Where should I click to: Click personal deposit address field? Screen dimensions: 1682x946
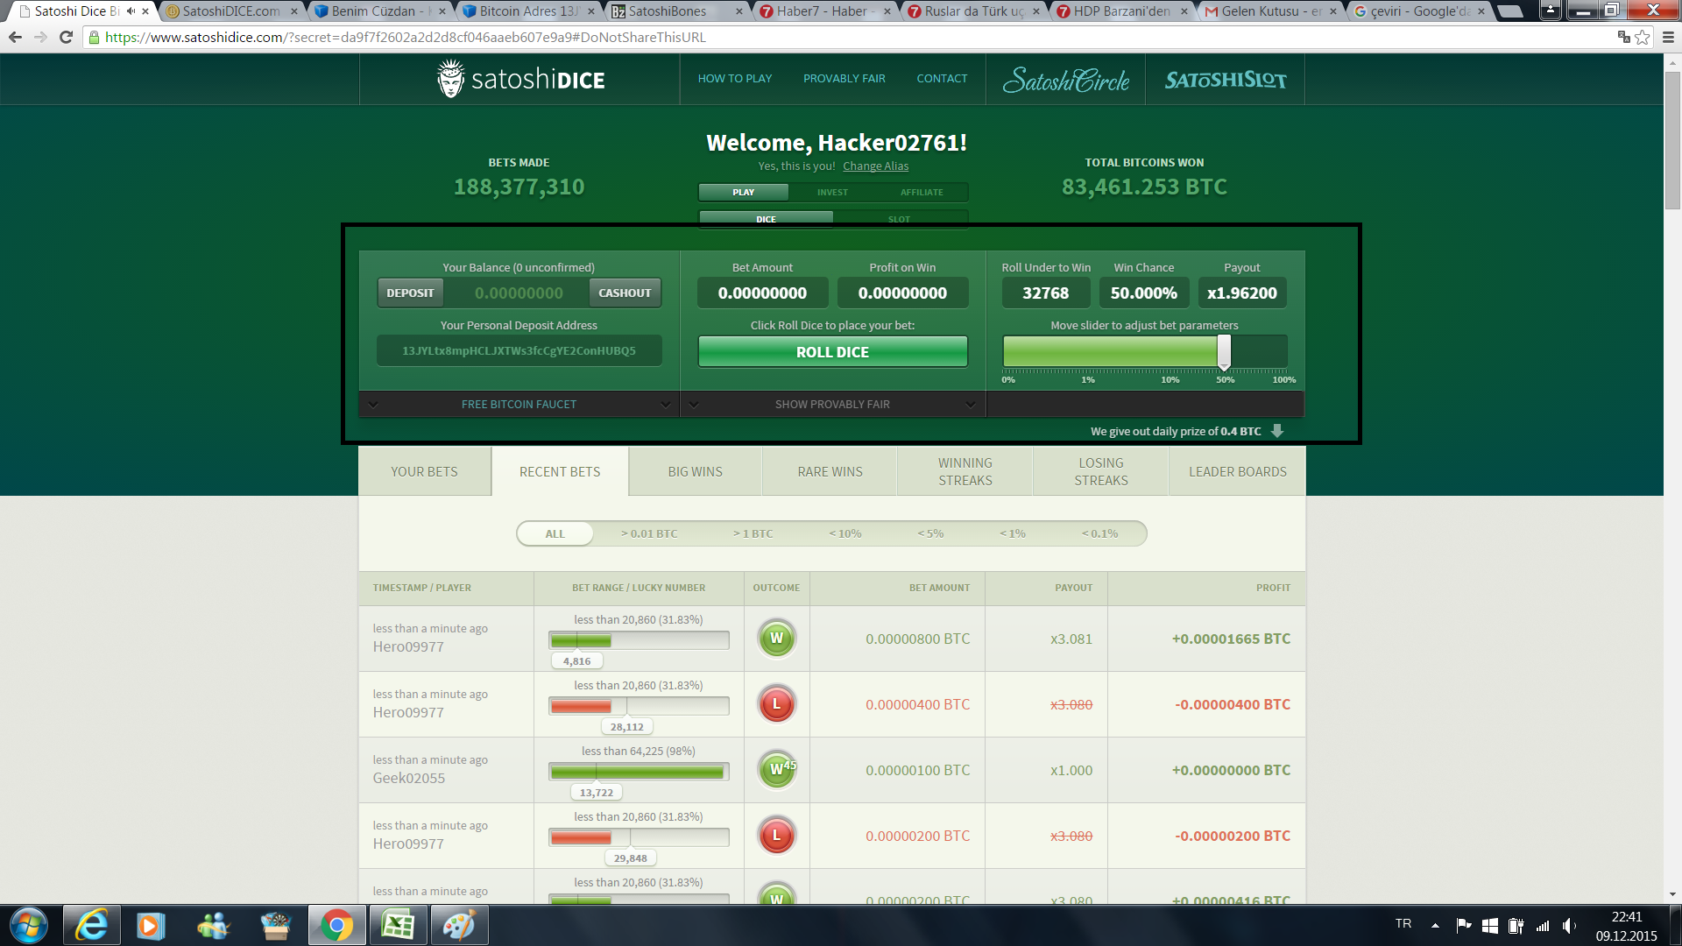[519, 350]
